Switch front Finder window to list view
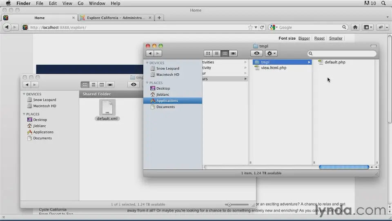Image resolution: width=392 pixels, height=221 pixels. (216, 53)
